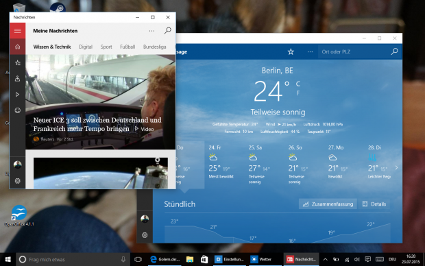Image resolution: width=425 pixels, height=266 pixels.
Task: Switch temperature unit to Celsius
Action: point(298,84)
